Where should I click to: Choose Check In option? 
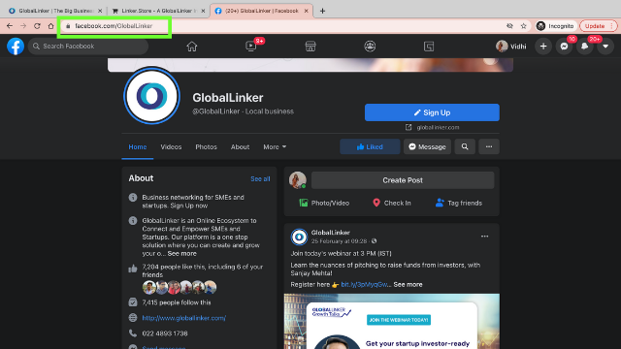click(392, 203)
